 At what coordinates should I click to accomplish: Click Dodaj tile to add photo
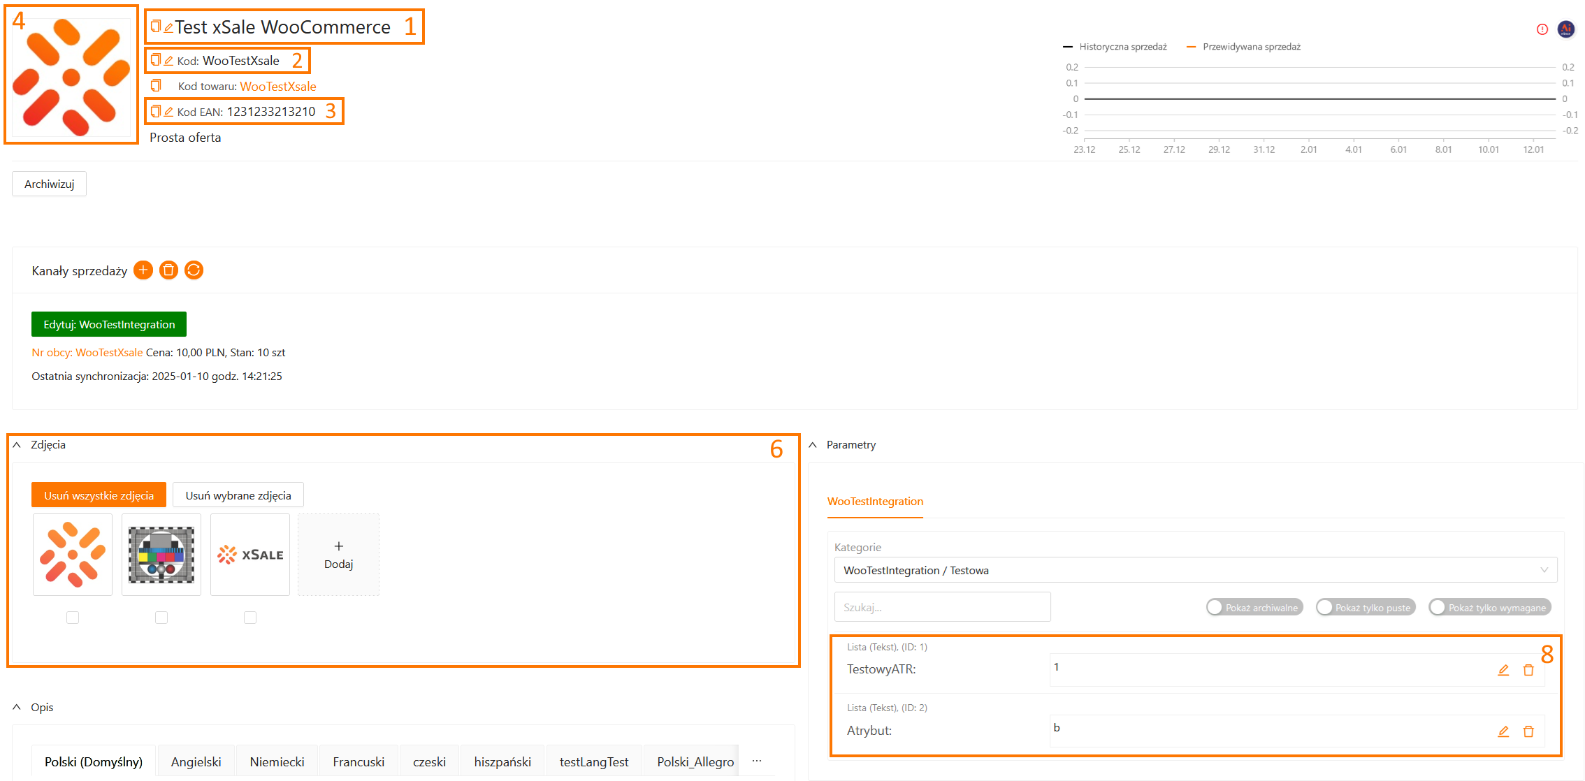tap(338, 555)
